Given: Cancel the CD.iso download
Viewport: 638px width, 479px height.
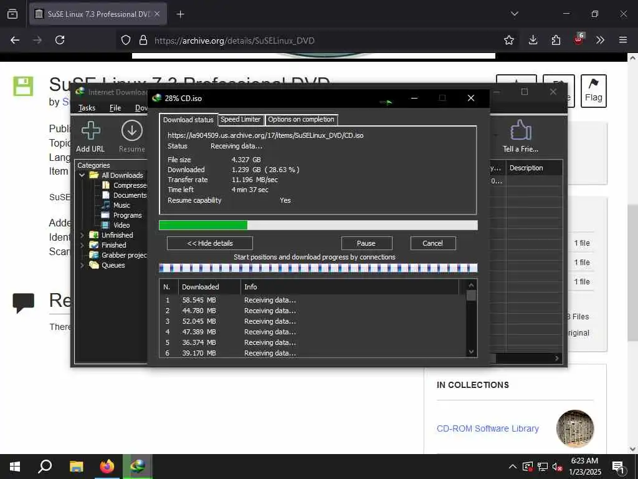Looking at the screenshot, I should pyautogui.click(x=432, y=243).
